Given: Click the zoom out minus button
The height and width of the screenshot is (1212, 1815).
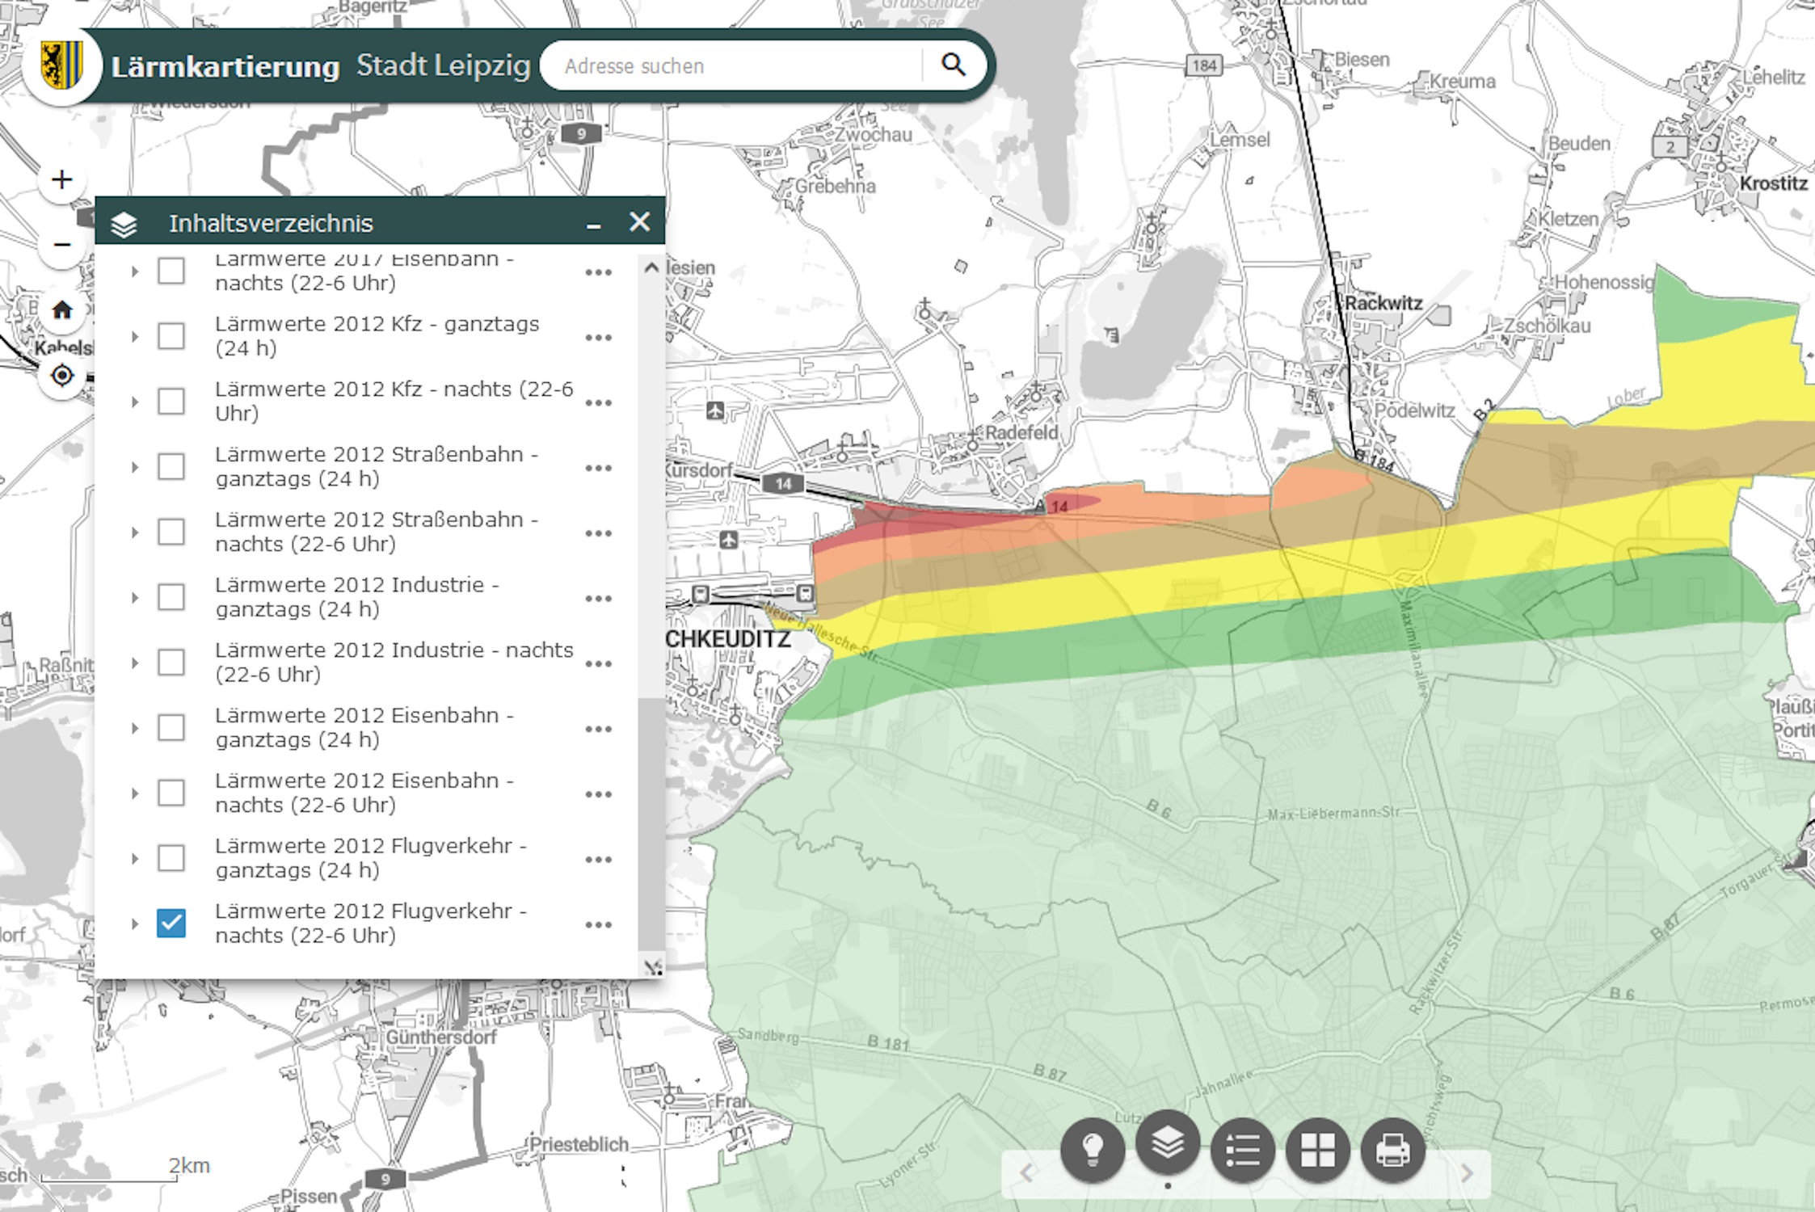Looking at the screenshot, I should pos(61,244).
